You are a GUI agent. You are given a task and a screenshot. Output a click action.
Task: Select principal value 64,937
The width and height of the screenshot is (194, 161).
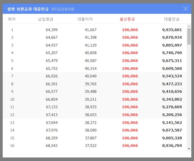[52, 45]
